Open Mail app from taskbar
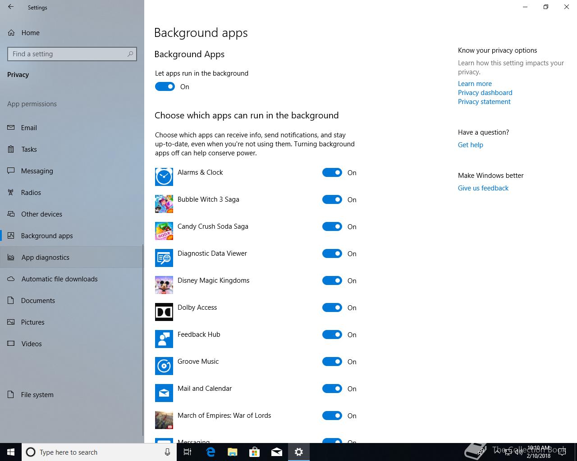Image resolution: width=577 pixels, height=461 pixels. [277, 452]
